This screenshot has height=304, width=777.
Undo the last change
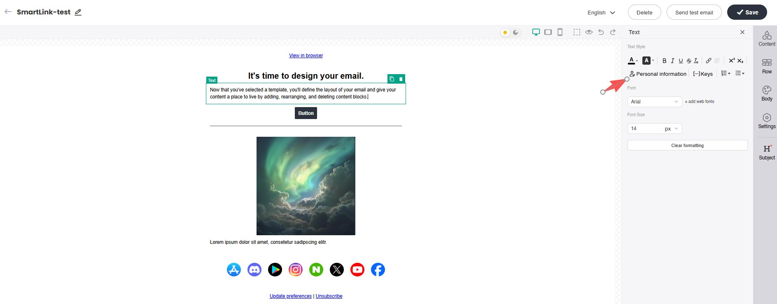(601, 32)
